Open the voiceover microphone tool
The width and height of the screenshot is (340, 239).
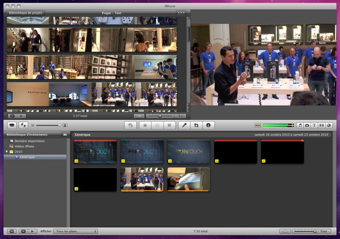(184, 125)
